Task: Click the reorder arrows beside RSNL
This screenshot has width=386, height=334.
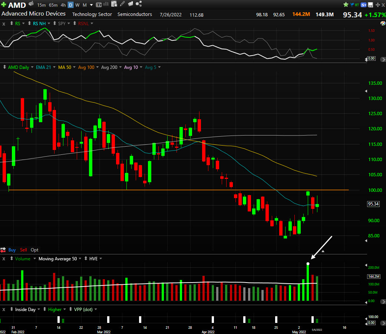Action: coord(75,23)
